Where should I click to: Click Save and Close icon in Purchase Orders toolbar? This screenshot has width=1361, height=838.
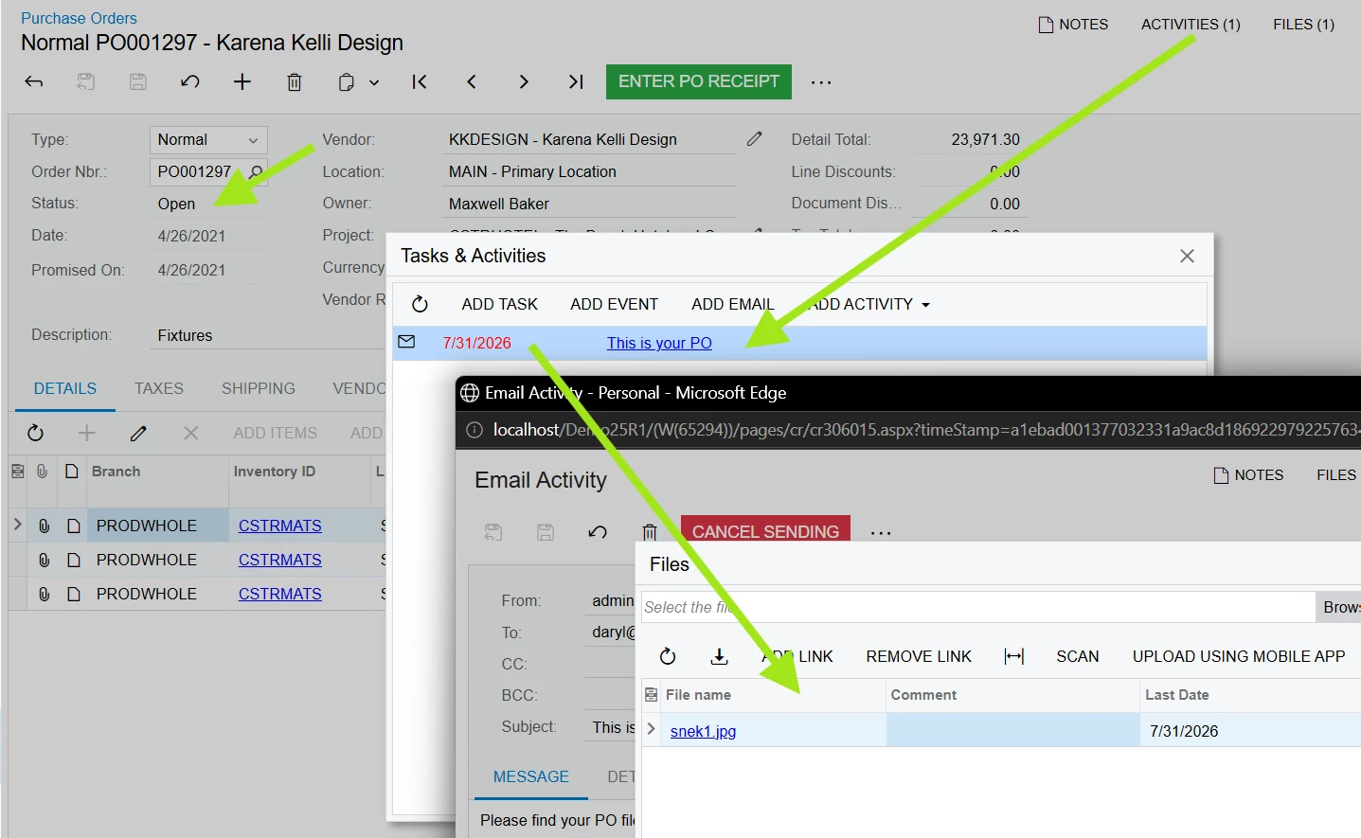(x=86, y=81)
